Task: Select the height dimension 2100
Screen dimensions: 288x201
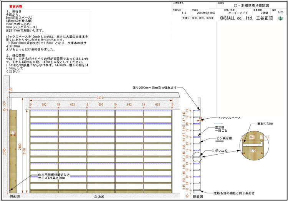Action: [x=25, y=151]
